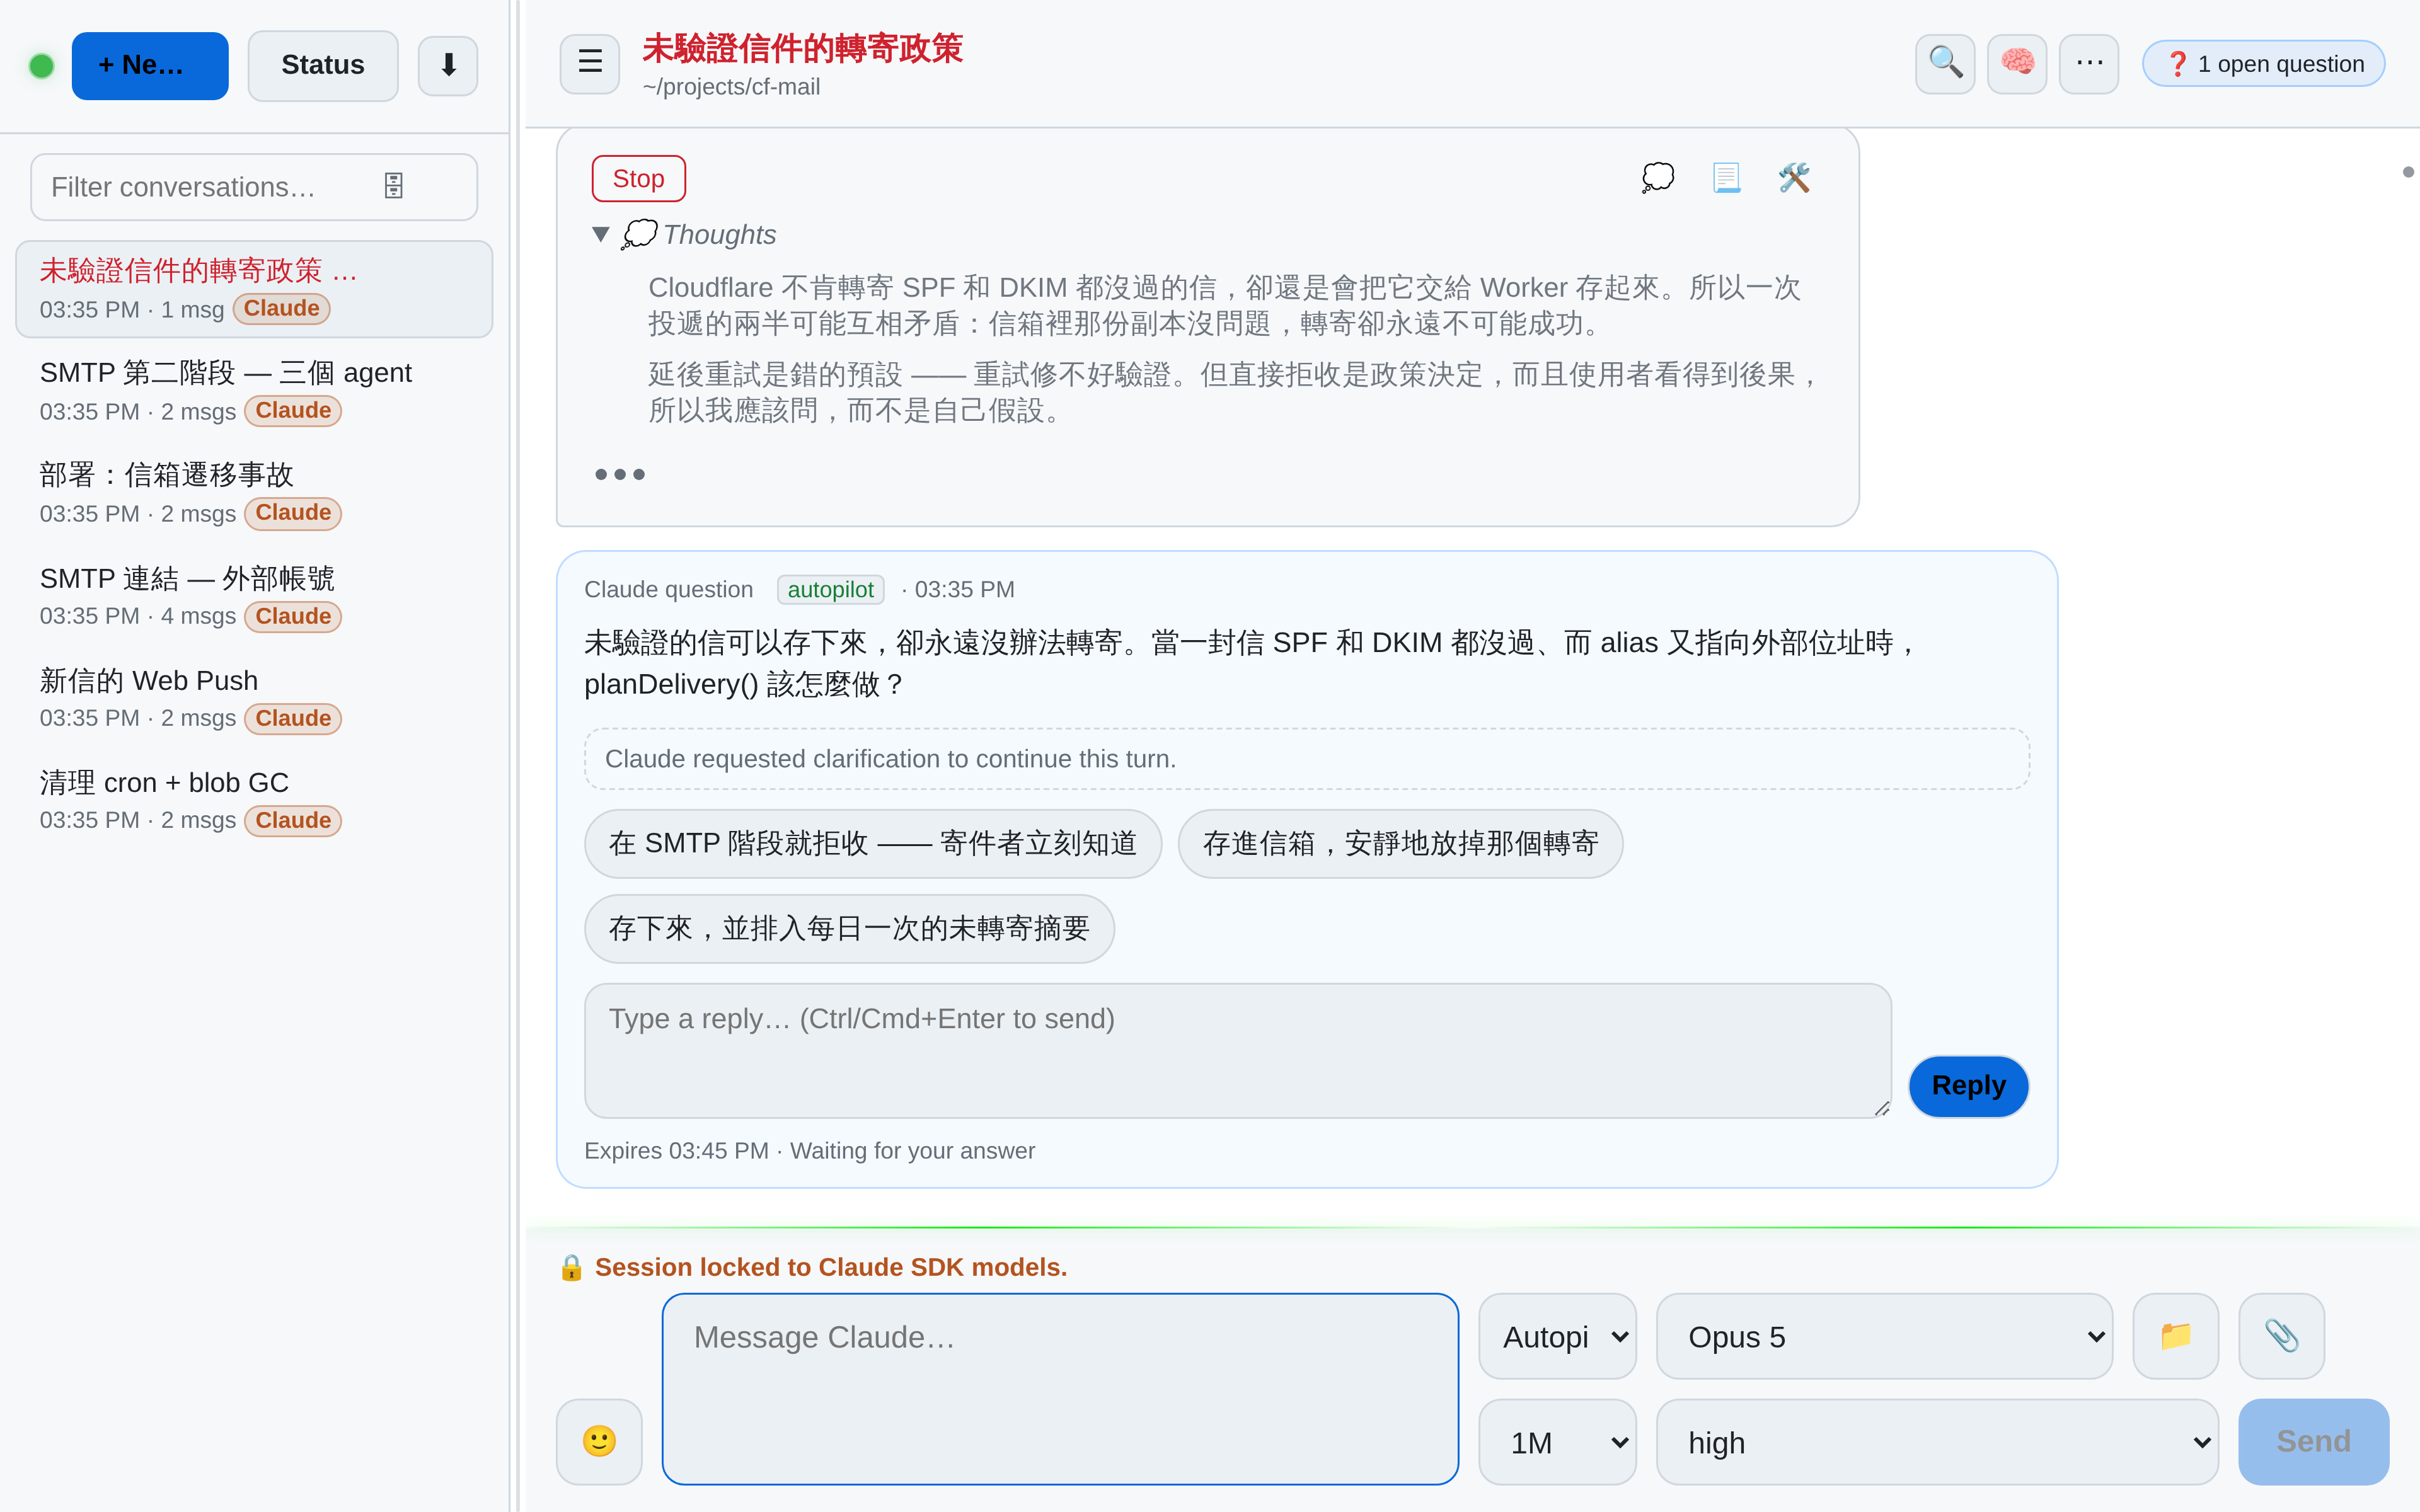Click the header title 未驗證信件的轉寄政策
This screenshot has width=2420, height=1512.
coord(802,48)
